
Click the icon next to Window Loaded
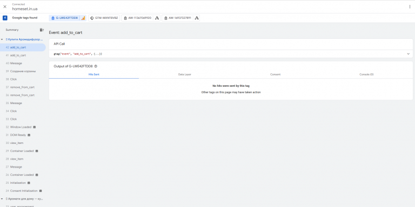click(35, 127)
